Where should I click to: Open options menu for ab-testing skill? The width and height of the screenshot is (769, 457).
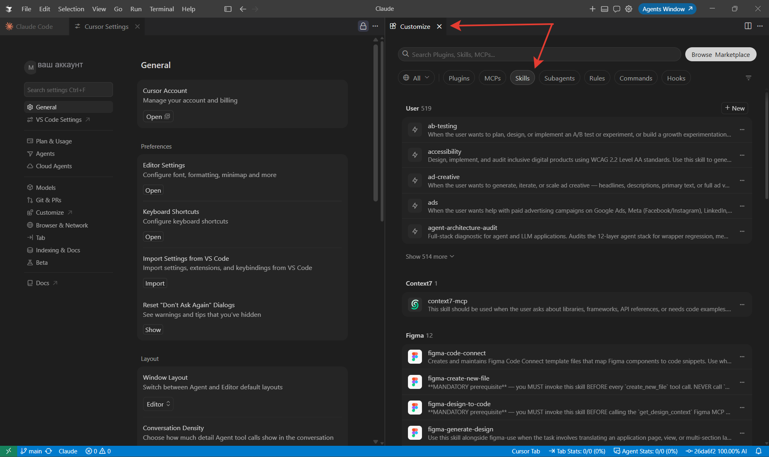click(x=742, y=130)
